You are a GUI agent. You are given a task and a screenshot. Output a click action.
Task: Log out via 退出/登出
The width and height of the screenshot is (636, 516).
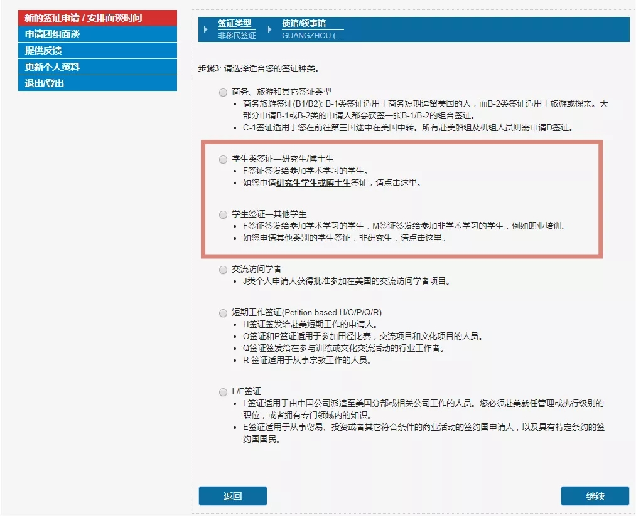97,83
